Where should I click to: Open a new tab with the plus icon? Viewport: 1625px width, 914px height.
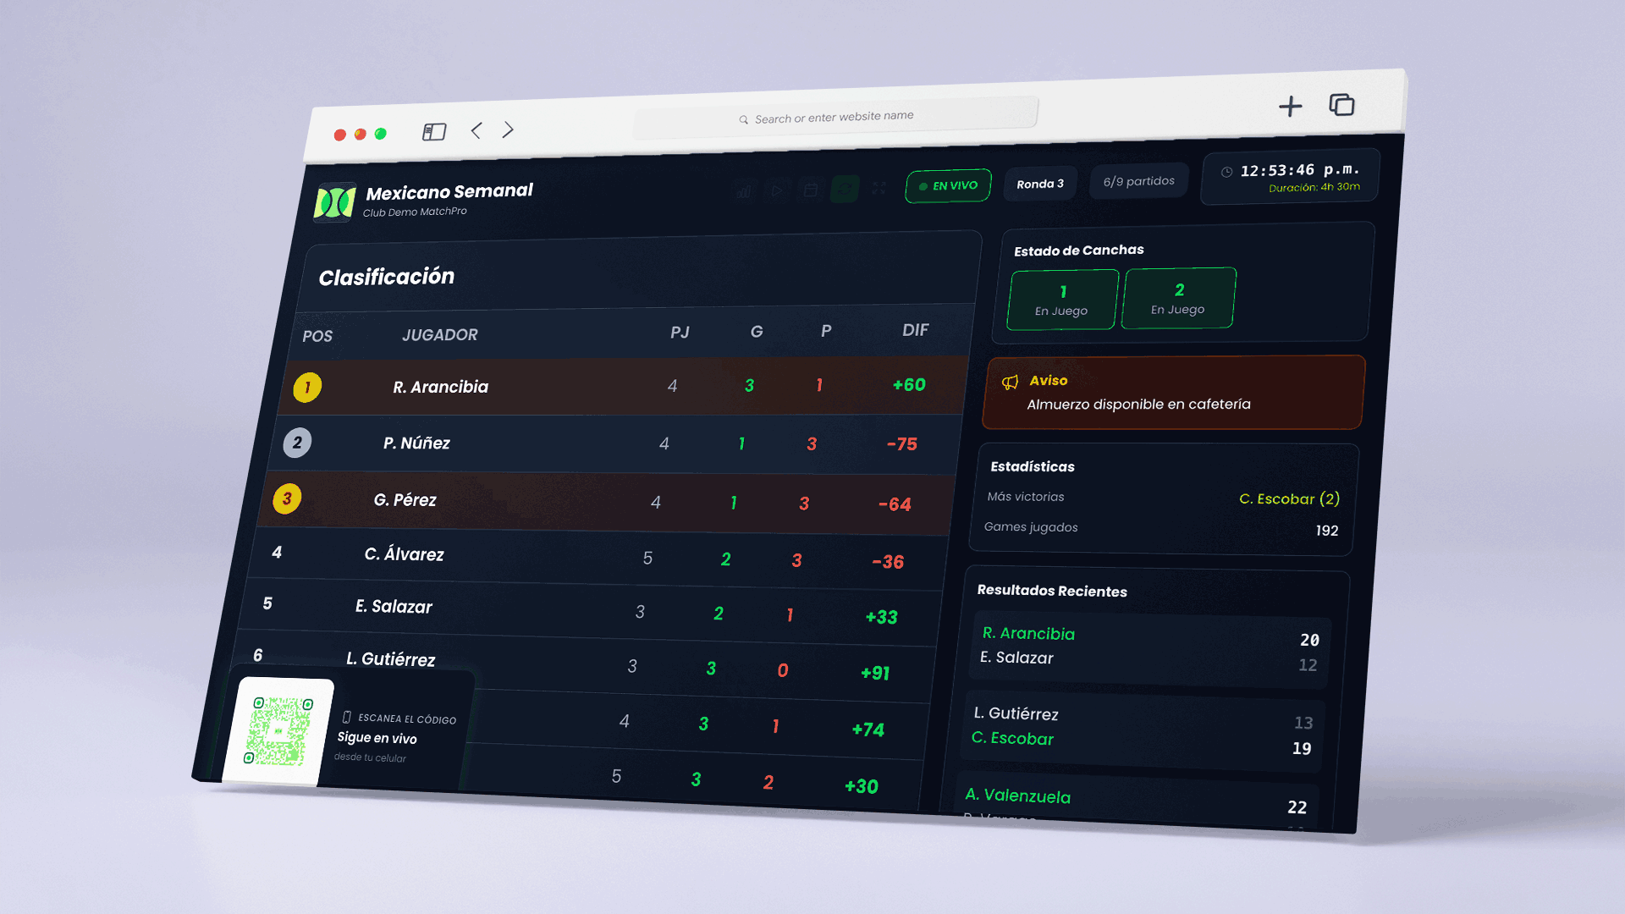[1290, 106]
